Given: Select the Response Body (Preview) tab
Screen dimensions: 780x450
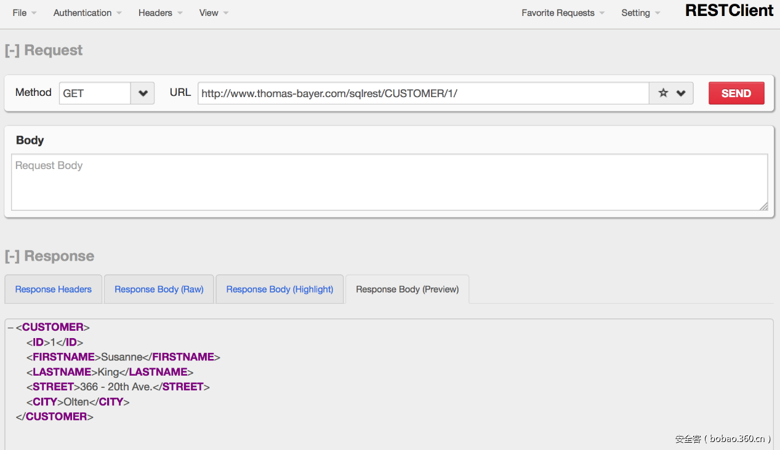Looking at the screenshot, I should tap(408, 290).
